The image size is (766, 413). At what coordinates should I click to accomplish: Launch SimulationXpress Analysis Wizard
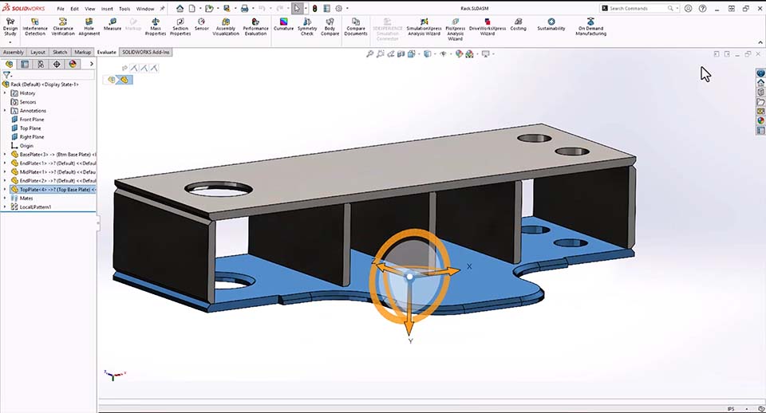[x=424, y=27]
